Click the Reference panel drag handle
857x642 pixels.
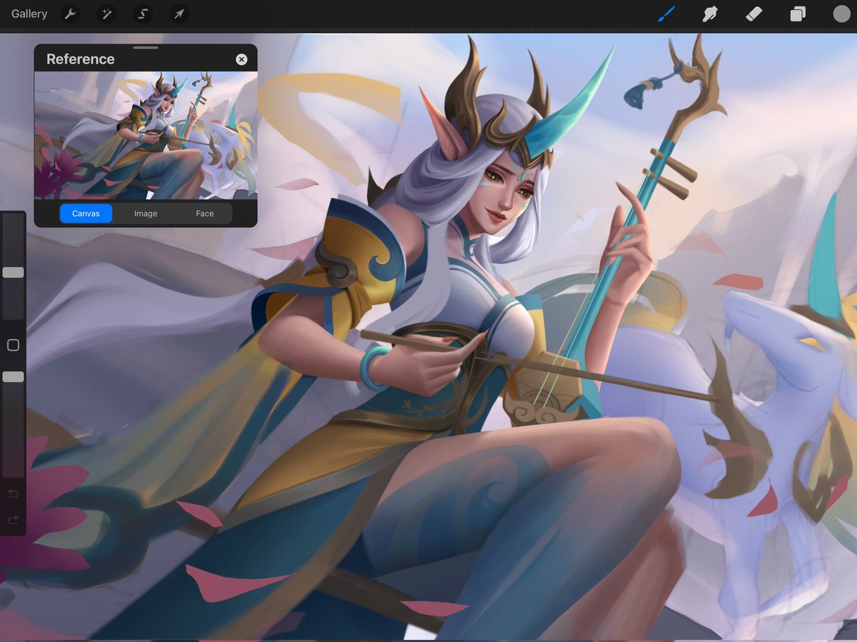click(146, 48)
